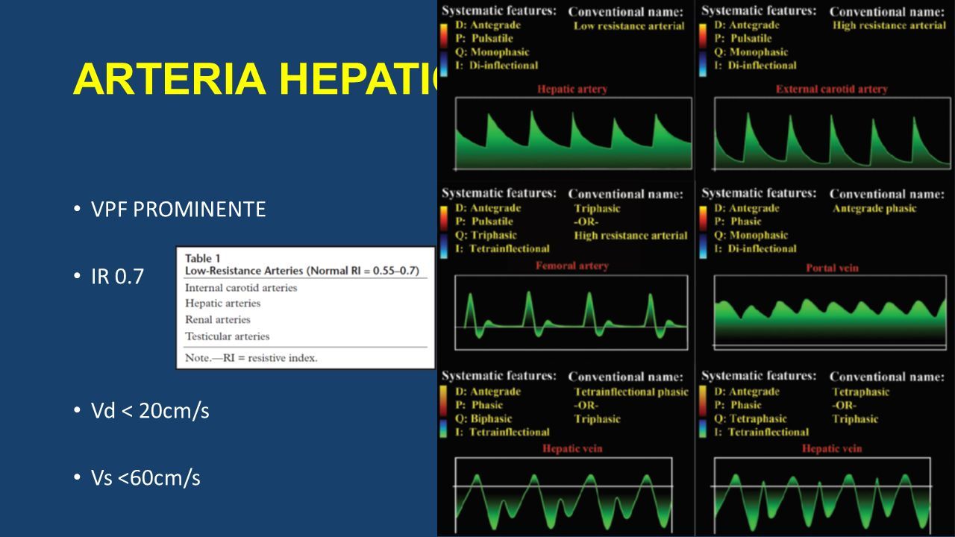Screen dimensions: 955x537
Task: Click the RI resistive index note
Action: (251, 358)
